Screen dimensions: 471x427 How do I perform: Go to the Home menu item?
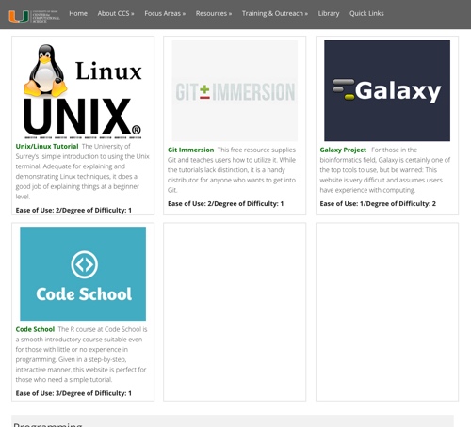(78, 13)
